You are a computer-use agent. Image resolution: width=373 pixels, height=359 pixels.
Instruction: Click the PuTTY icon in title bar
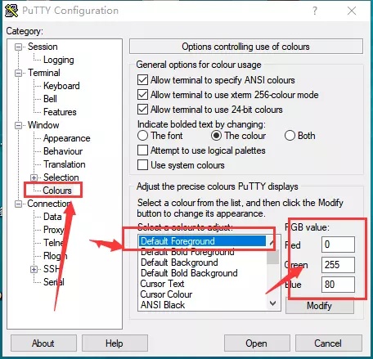tap(11, 11)
